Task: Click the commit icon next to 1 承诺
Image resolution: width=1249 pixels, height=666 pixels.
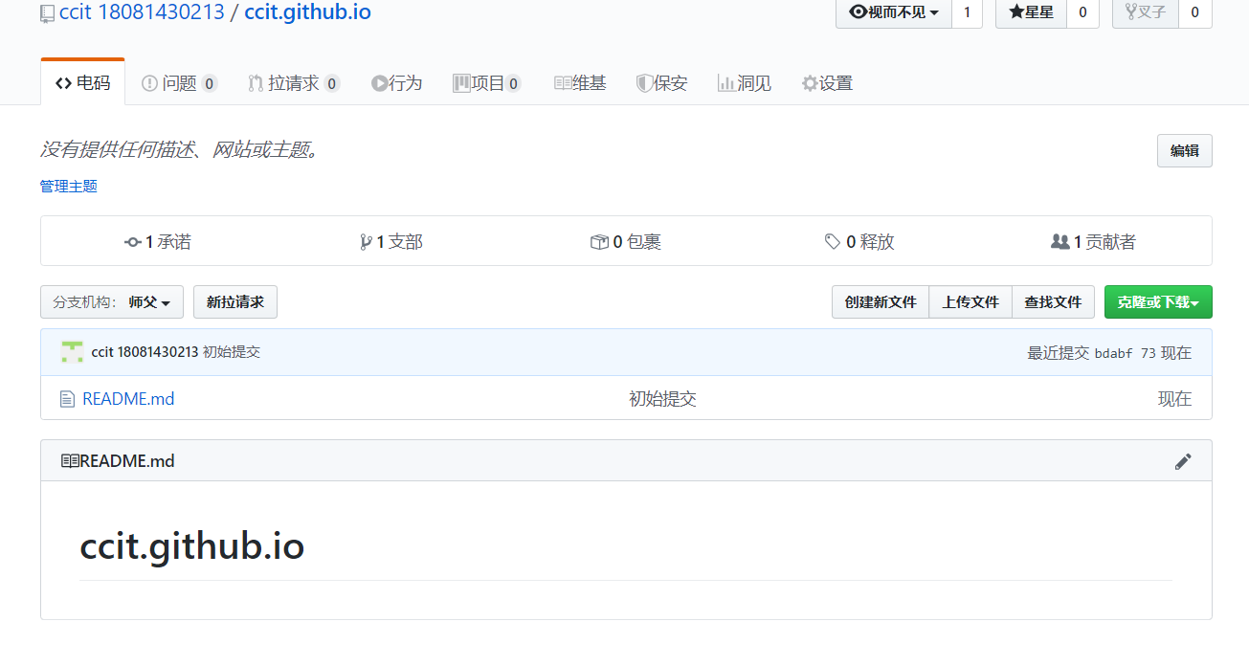Action: click(x=132, y=241)
